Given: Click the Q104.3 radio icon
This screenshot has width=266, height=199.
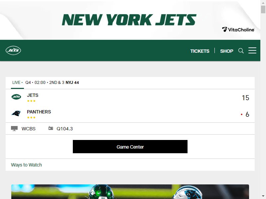Looking at the screenshot, I should 51,128.
